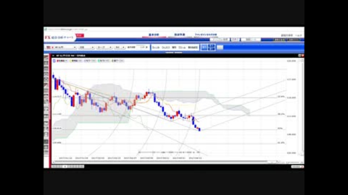
Task: Click the left arrow of horizontal scrollbar
Action: point(53,162)
